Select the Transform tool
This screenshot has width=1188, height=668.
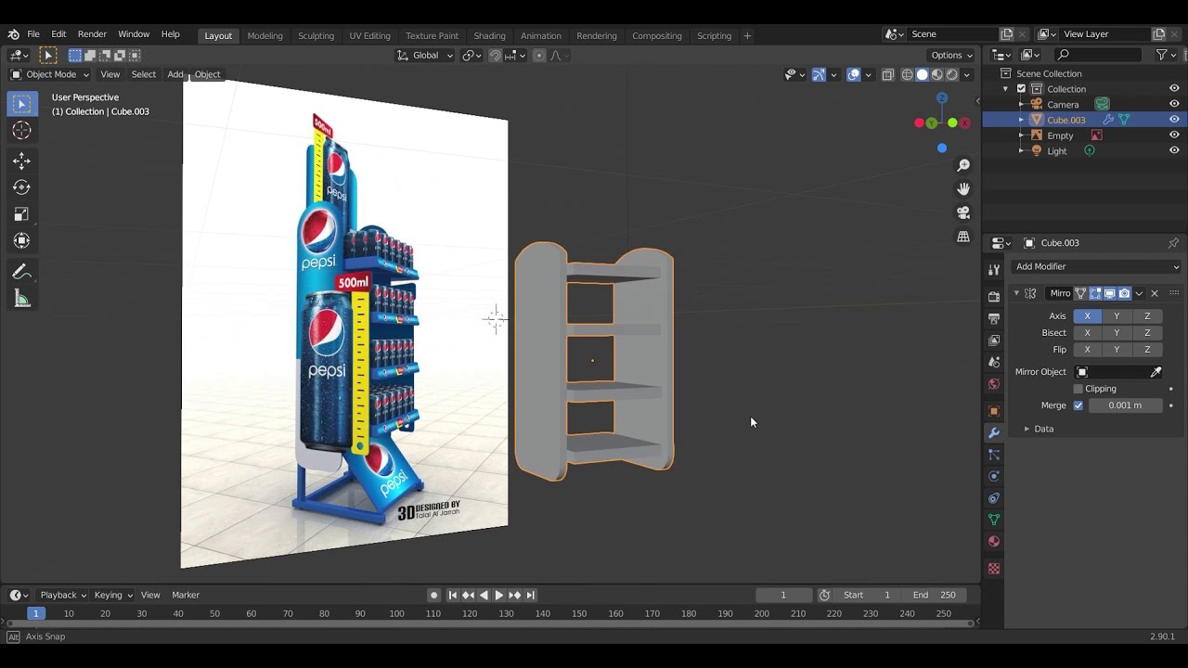pos(21,241)
